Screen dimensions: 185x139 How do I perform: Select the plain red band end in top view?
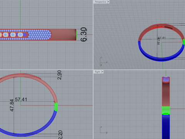pyautogui.click(x=64, y=35)
